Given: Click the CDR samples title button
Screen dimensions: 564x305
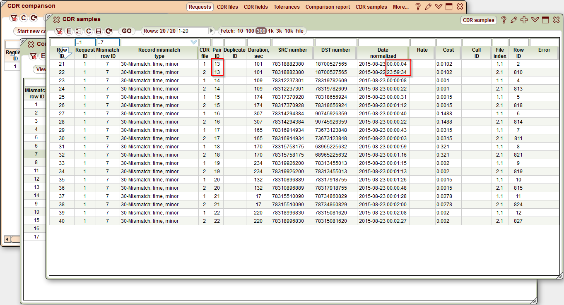Looking at the screenshot, I should point(478,20).
